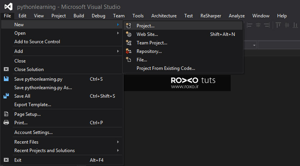
Task: Expand the Open submenu arrow
Action: 118,33
